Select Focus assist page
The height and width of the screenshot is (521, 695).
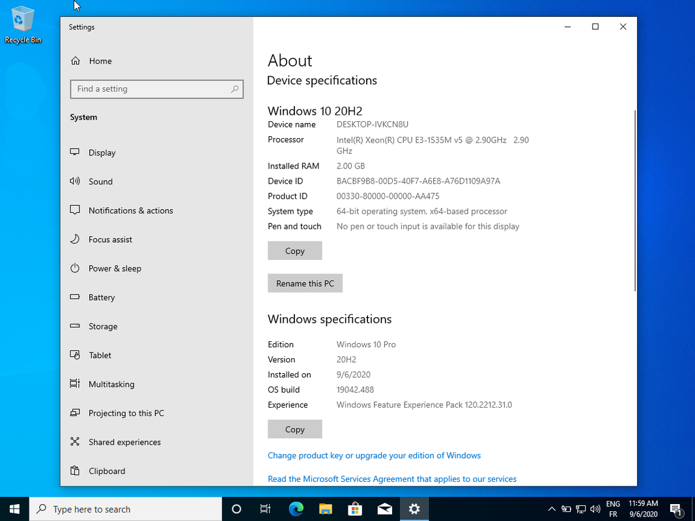pos(156,239)
